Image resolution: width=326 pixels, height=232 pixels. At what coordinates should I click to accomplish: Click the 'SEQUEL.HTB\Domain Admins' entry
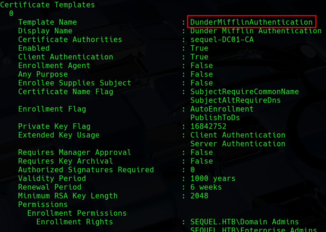[244, 222]
